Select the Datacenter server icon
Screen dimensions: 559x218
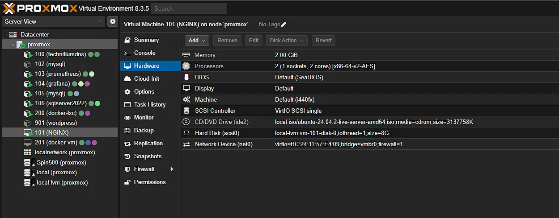coord(13,34)
